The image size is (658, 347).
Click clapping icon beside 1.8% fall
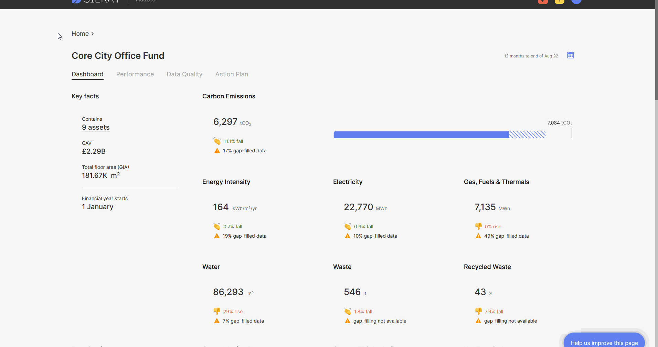coord(348,311)
